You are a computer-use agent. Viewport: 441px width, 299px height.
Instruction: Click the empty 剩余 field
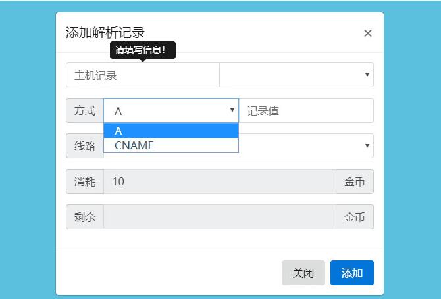pos(220,218)
